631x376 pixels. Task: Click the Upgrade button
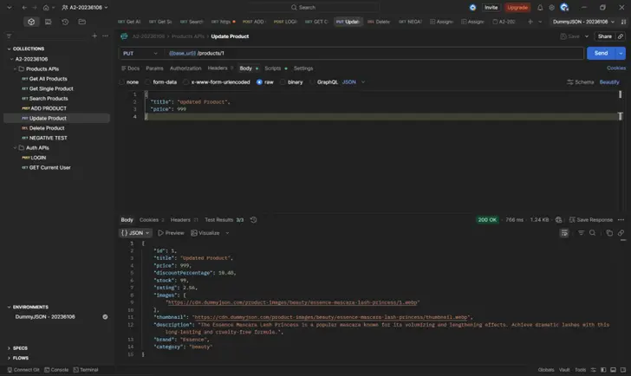point(517,7)
